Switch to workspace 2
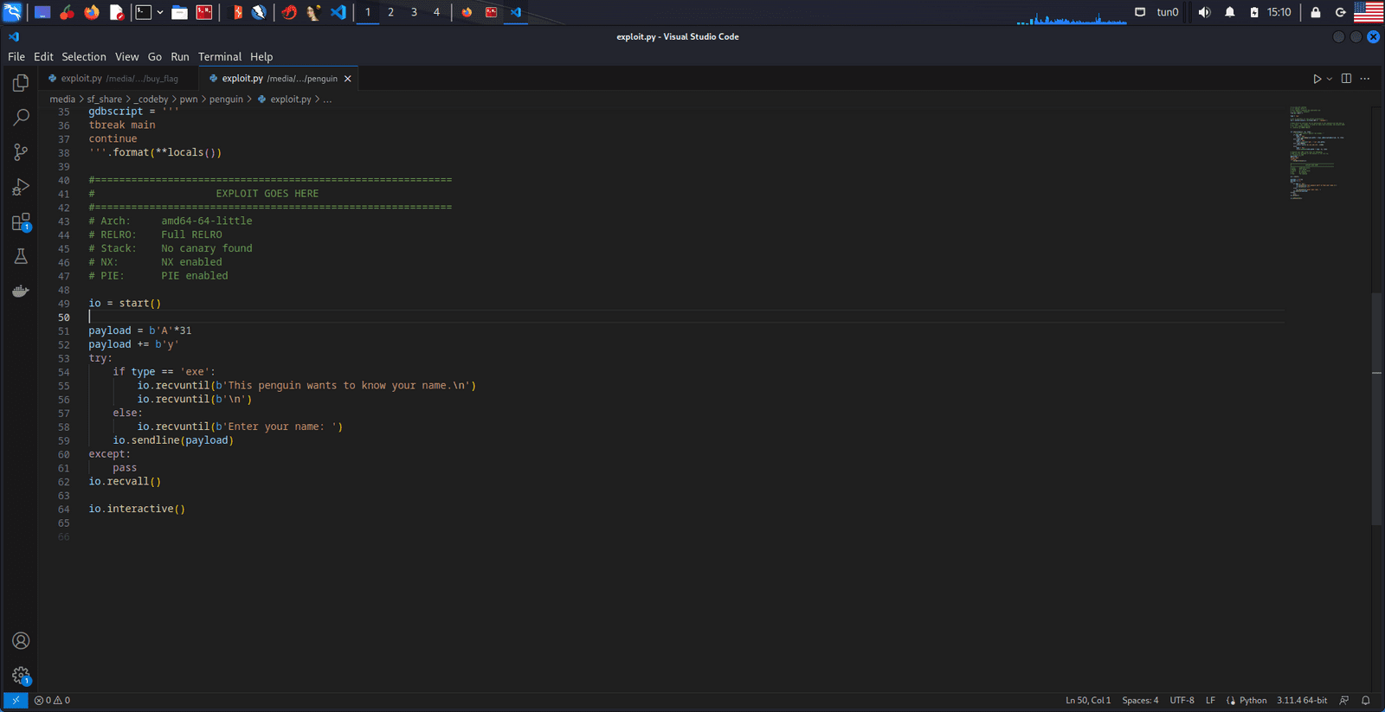 pos(390,12)
